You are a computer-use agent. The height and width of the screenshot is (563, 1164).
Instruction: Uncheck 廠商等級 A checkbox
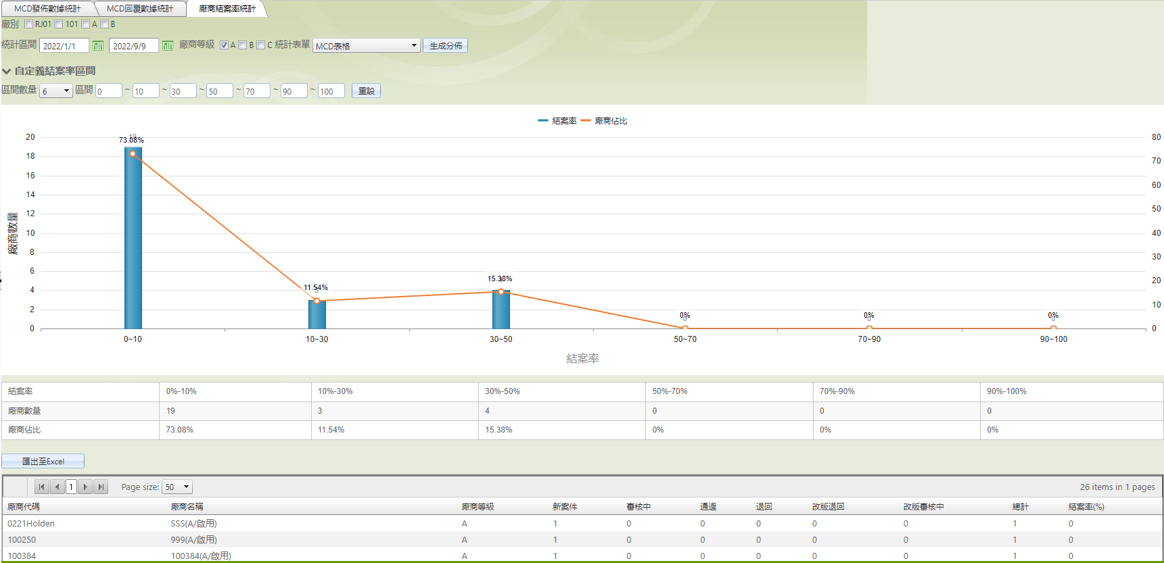click(224, 45)
